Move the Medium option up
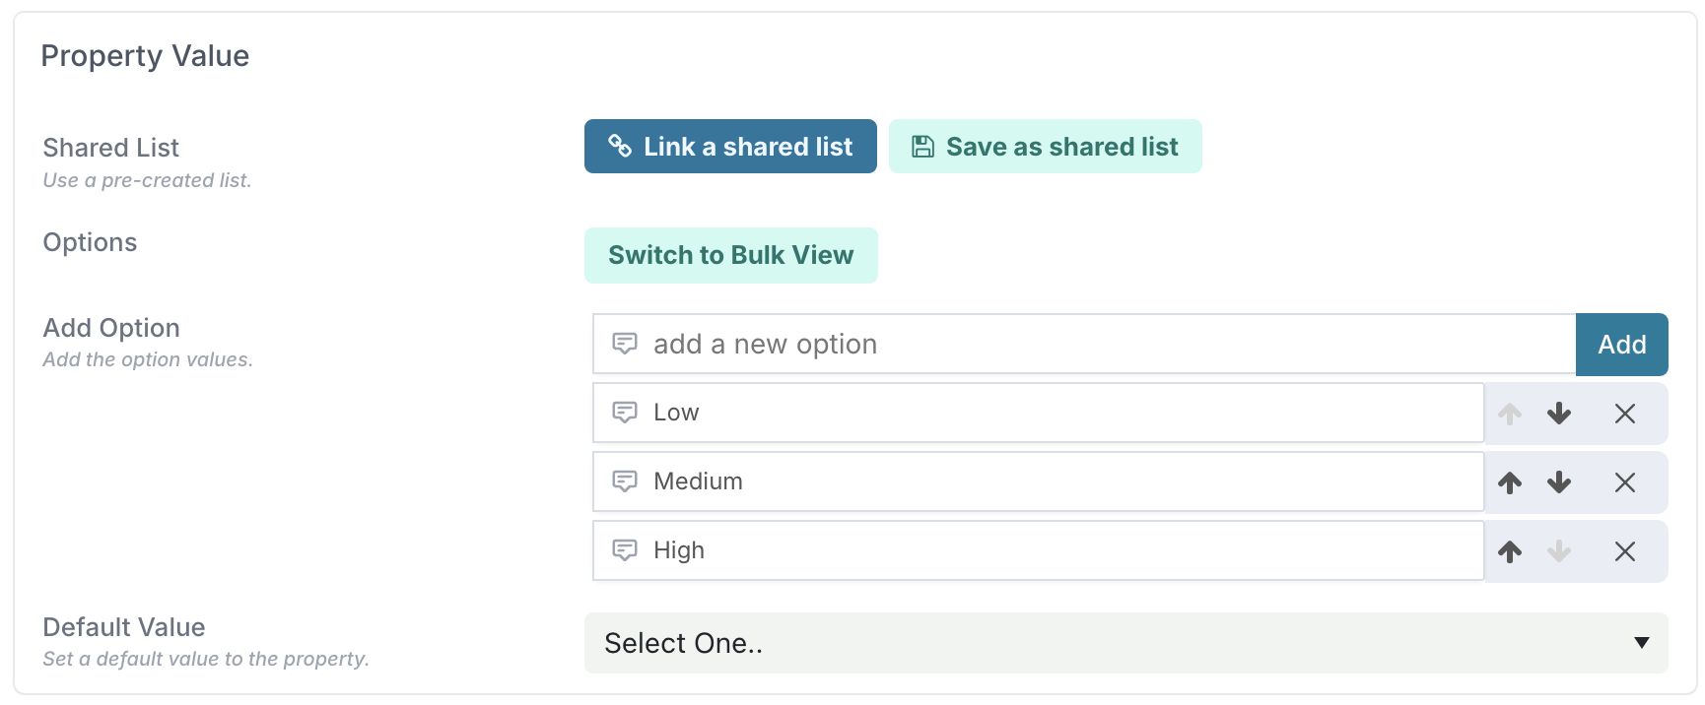The image size is (1705, 705). tap(1510, 482)
